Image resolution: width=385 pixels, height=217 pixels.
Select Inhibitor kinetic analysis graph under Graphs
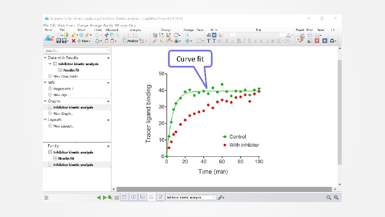[73, 107]
